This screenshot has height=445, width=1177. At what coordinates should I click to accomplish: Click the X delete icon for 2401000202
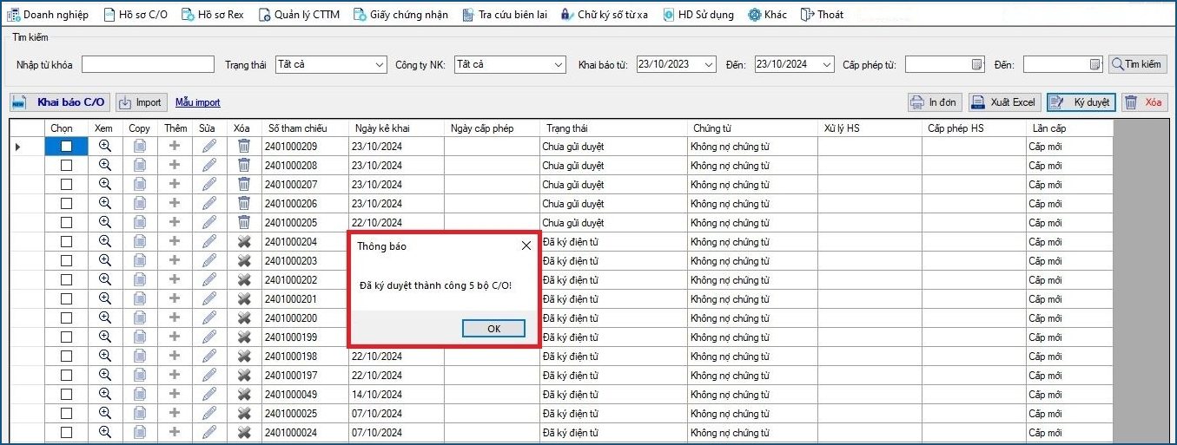244,279
